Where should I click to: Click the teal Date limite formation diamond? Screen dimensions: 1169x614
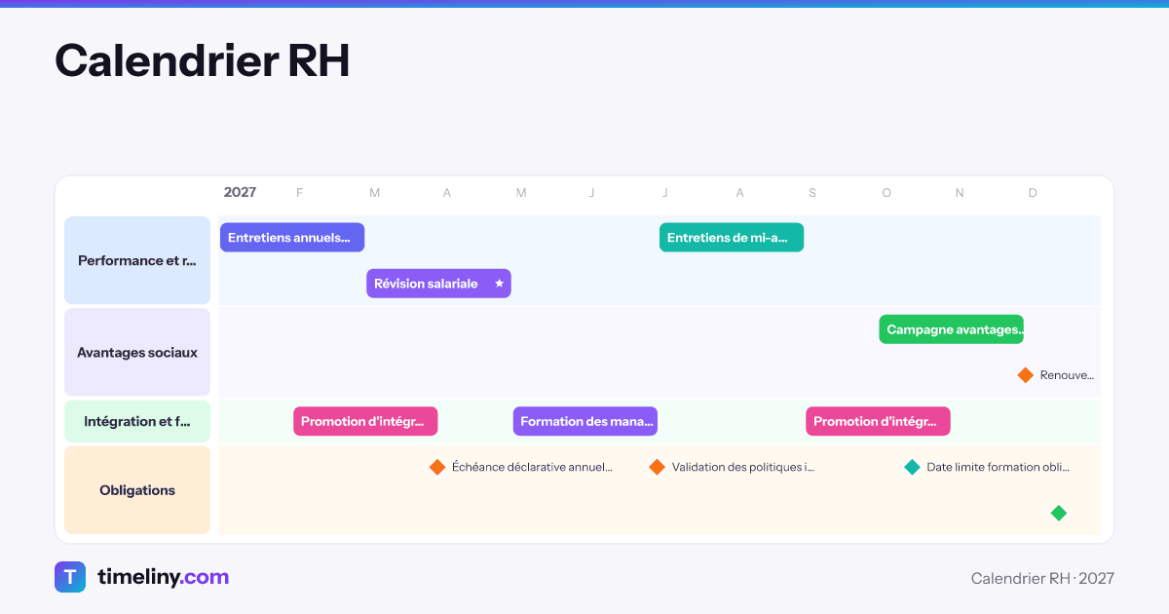click(x=912, y=467)
